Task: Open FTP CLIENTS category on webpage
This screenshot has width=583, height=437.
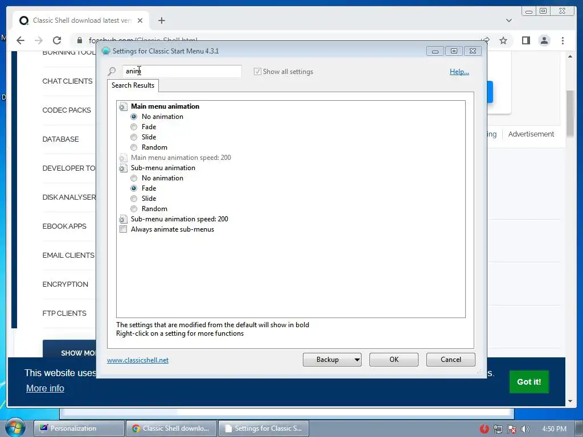Action: [64, 313]
